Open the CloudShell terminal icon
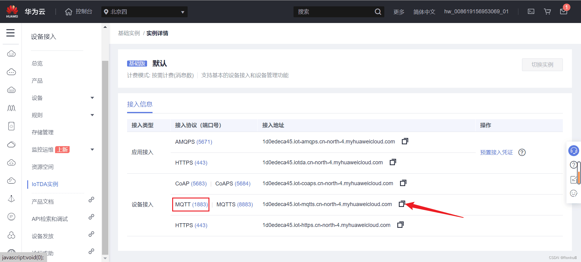The height and width of the screenshot is (262, 581). [531, 11]
